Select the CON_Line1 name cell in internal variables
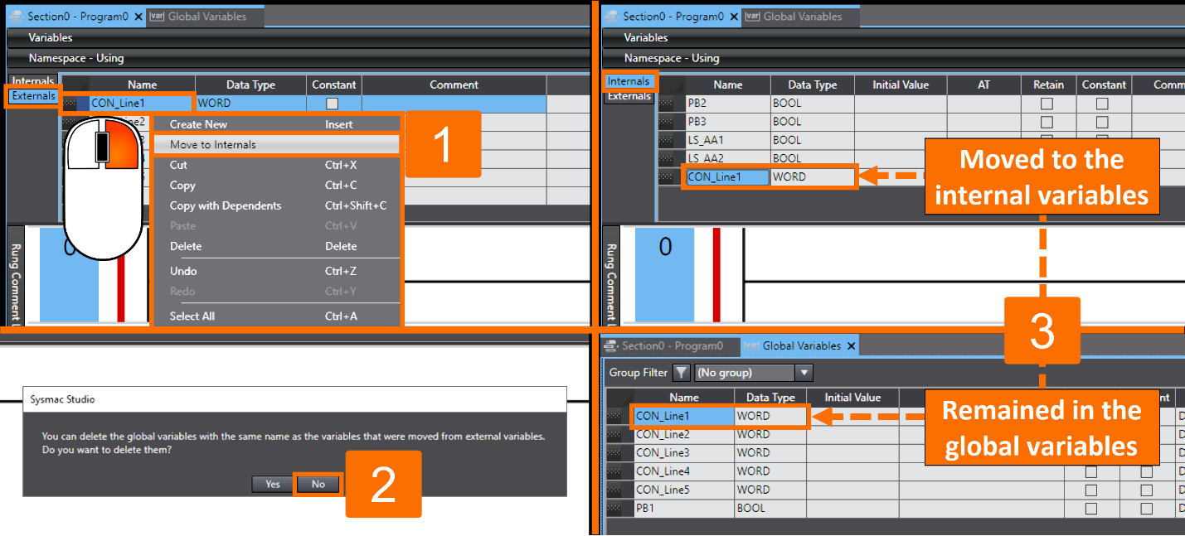Viewport: 1185px width, 536px height. tap(726, 176)
